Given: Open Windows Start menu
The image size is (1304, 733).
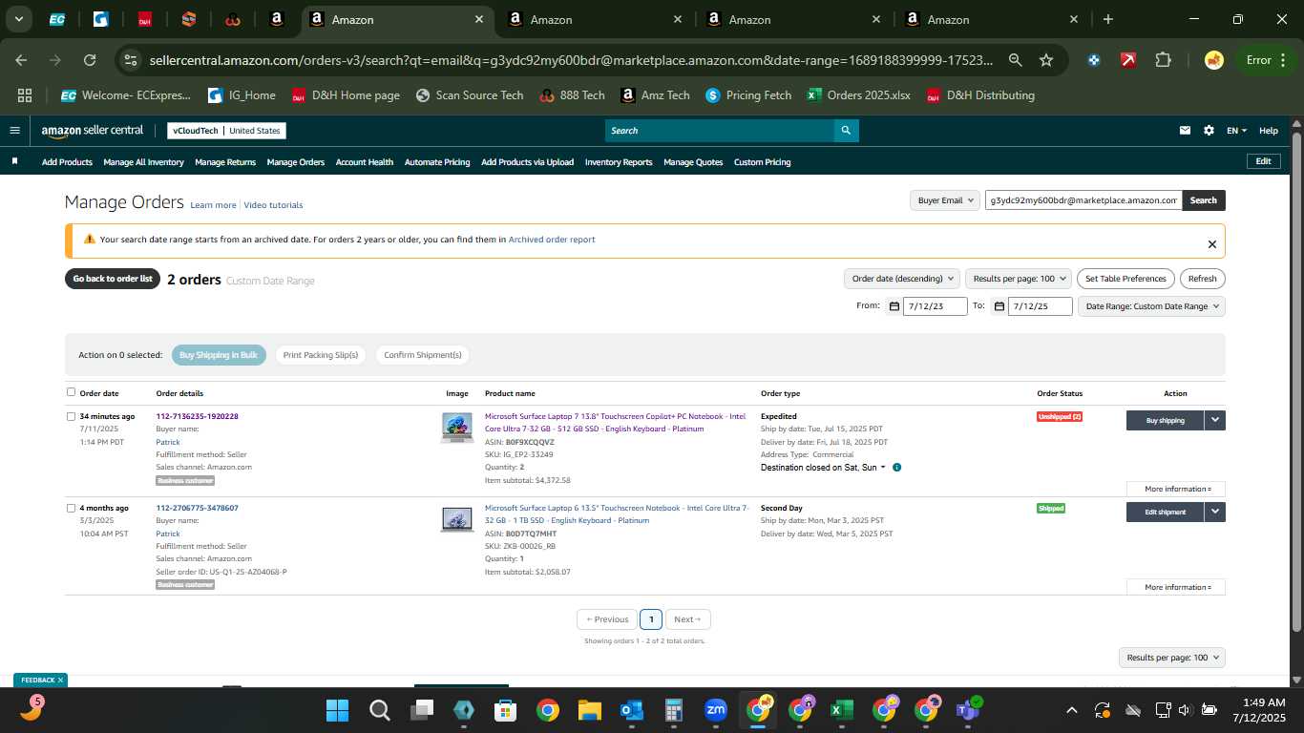Looking at the screenshot, I should (x=337, y=710).
